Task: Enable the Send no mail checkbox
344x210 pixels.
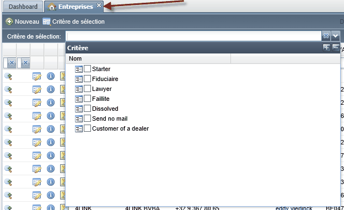Action: click(87, 119)
